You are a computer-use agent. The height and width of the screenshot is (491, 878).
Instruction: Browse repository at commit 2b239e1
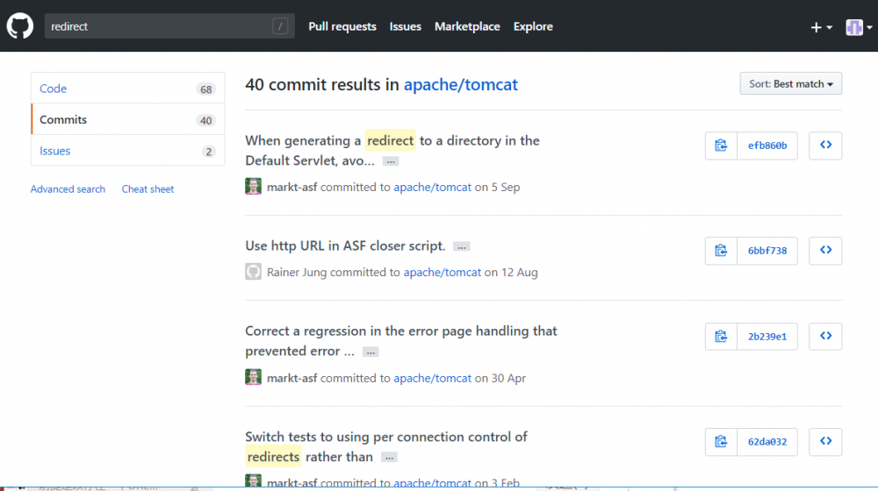point(825,337)
